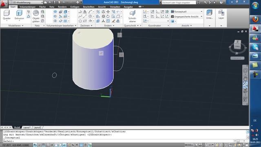The image size is (261, 147).
Task: Expand the Ändern panel
Action: [109, 25]
